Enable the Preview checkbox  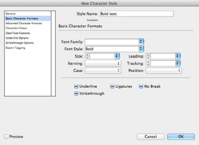tap(6, 136)
